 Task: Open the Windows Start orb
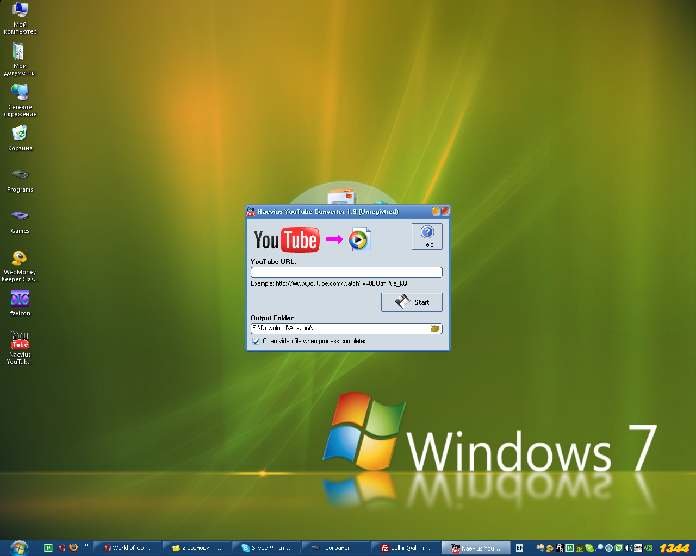click(19, 547)
